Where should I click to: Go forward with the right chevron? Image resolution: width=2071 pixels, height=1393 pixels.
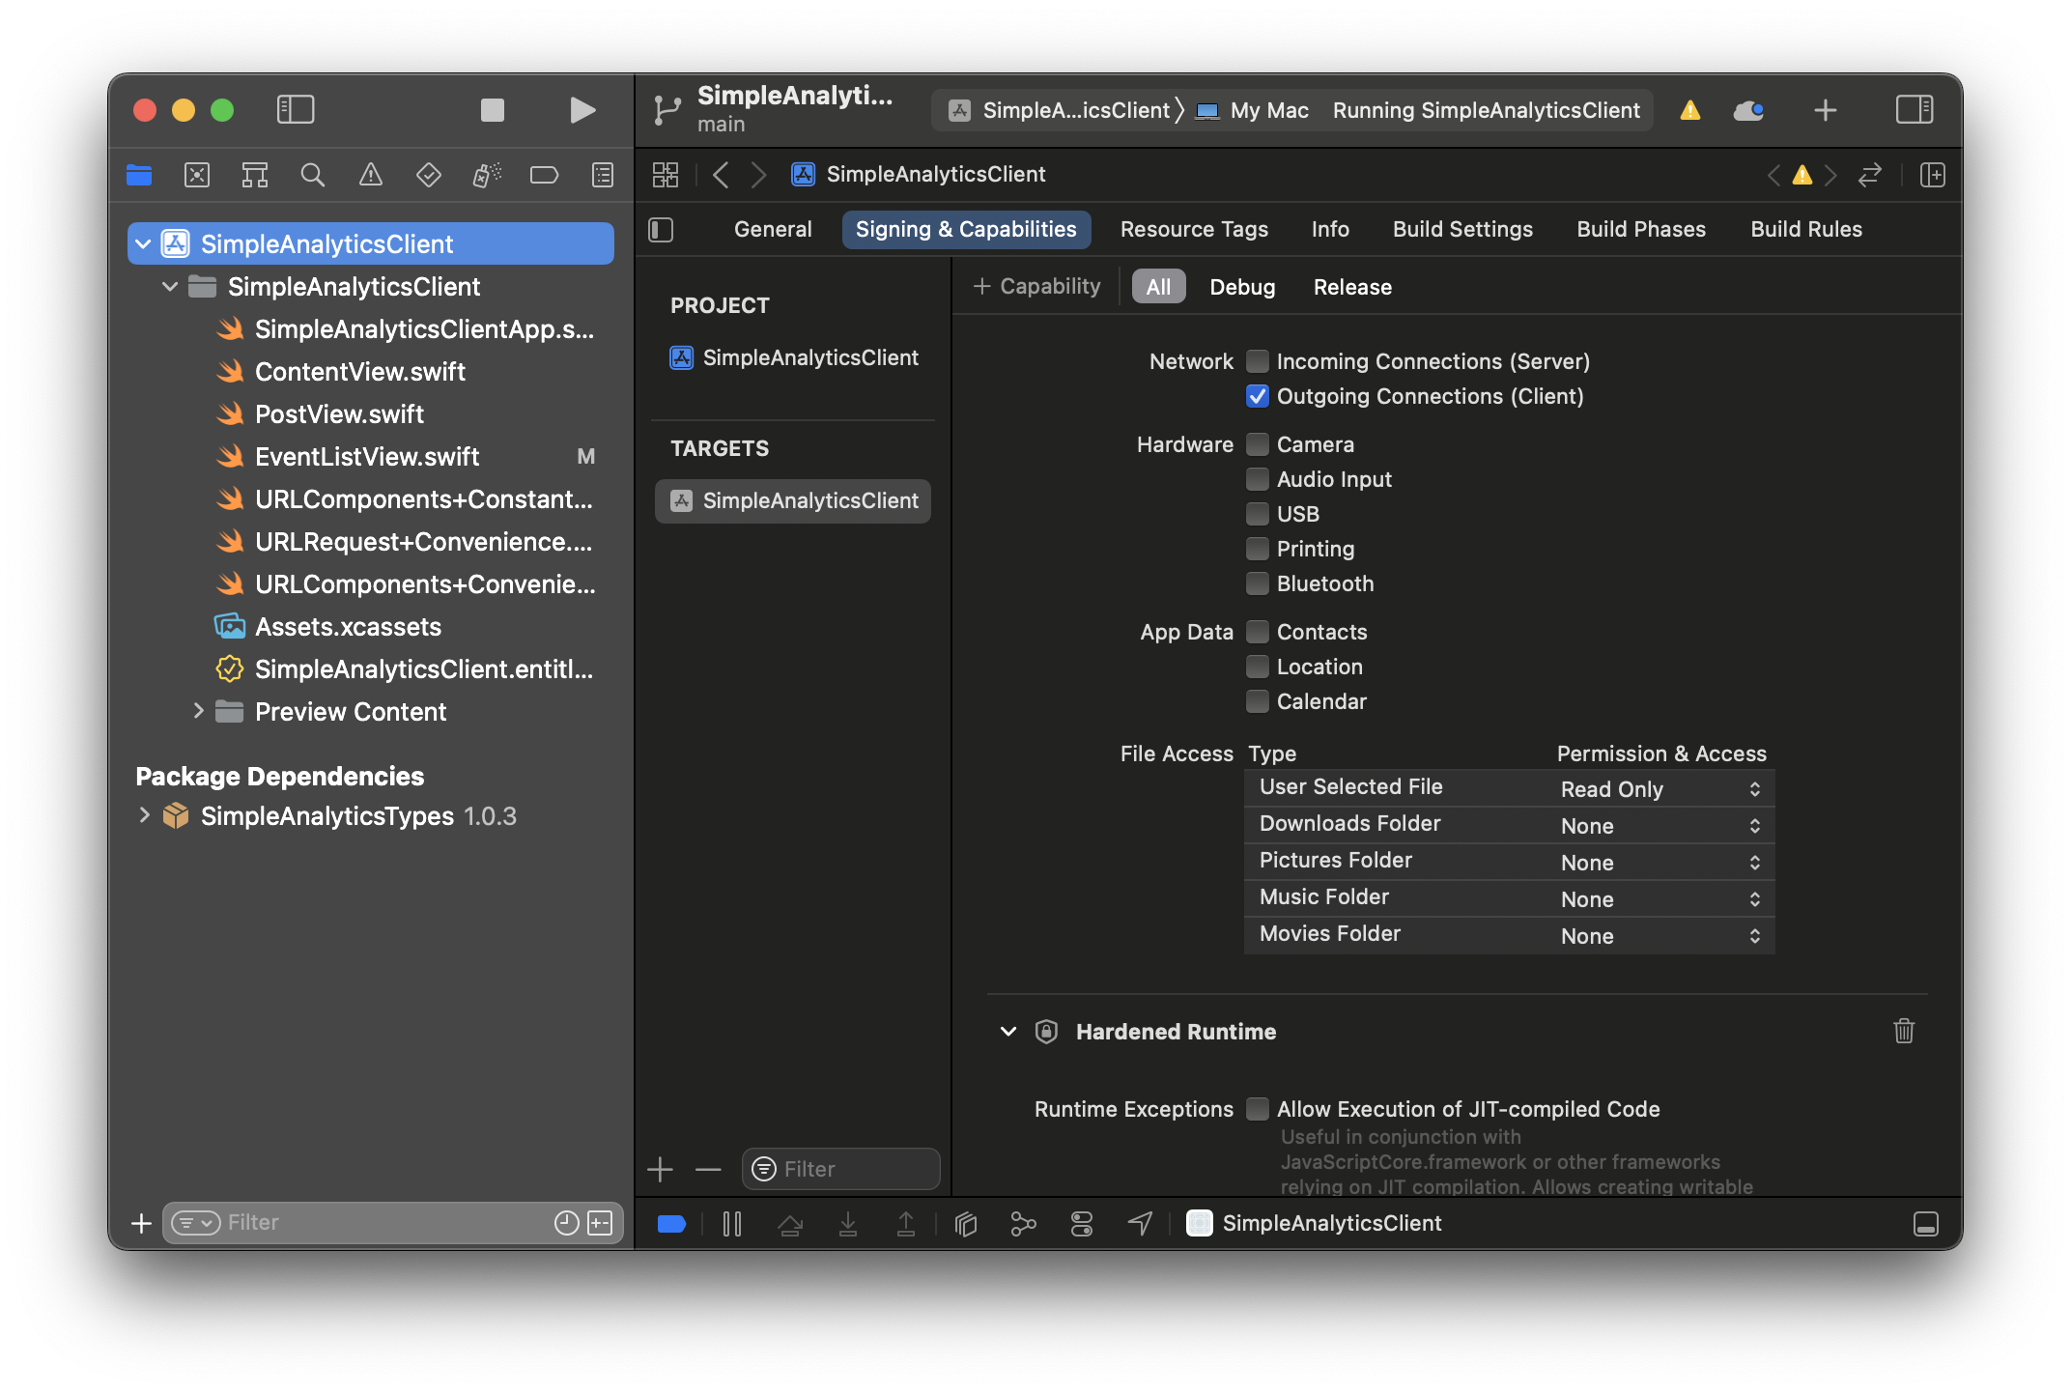click(759, 175)
